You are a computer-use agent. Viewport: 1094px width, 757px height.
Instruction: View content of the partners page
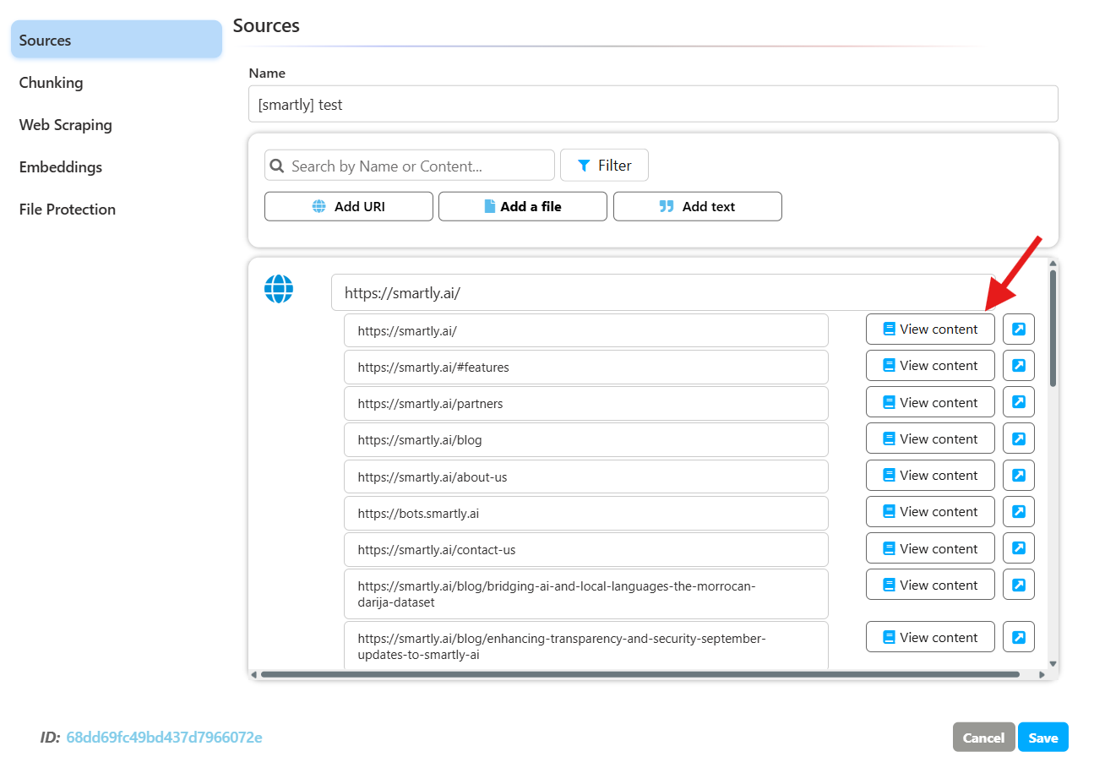[x=930, y=402]
